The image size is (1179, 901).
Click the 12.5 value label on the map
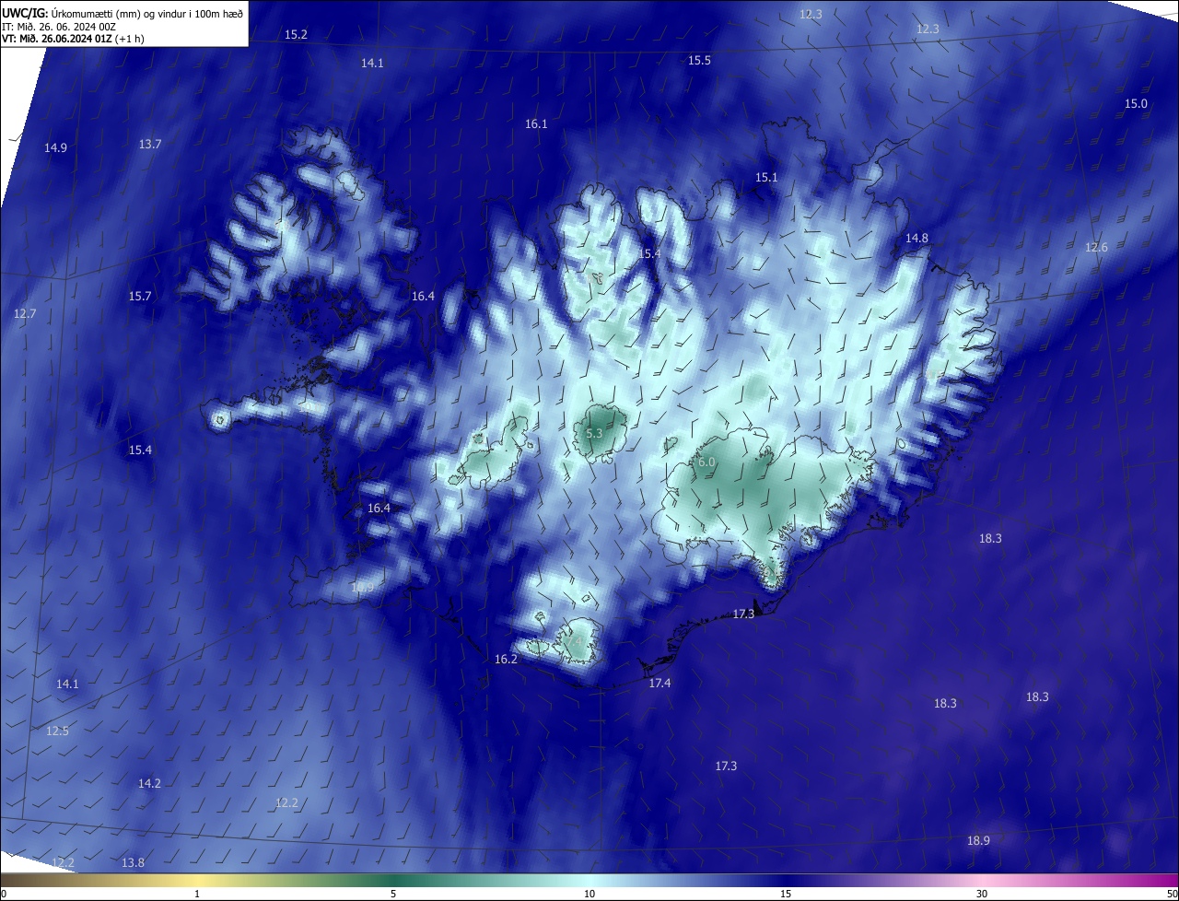tap(57, 731)
